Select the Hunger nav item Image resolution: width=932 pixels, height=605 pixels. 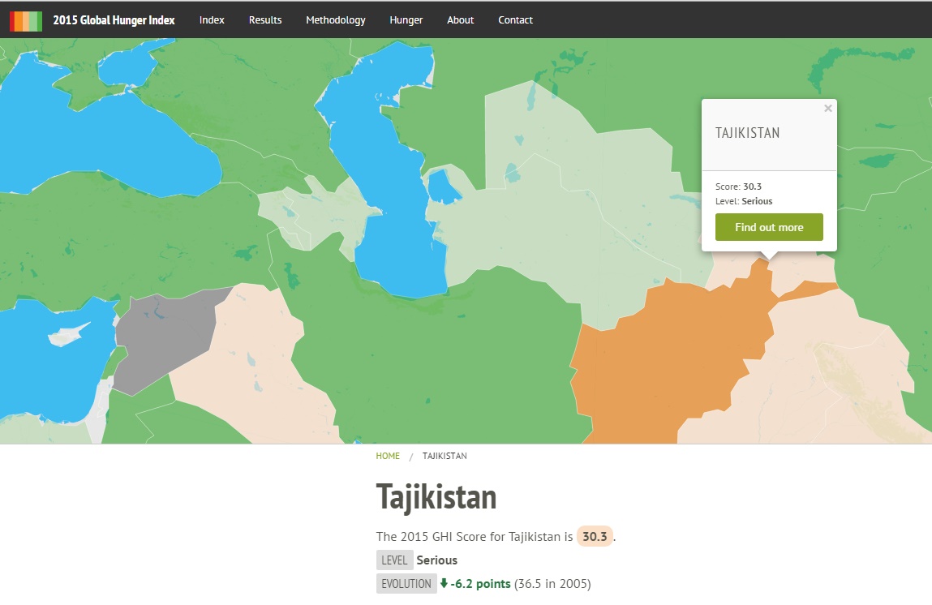click(406, 20)
